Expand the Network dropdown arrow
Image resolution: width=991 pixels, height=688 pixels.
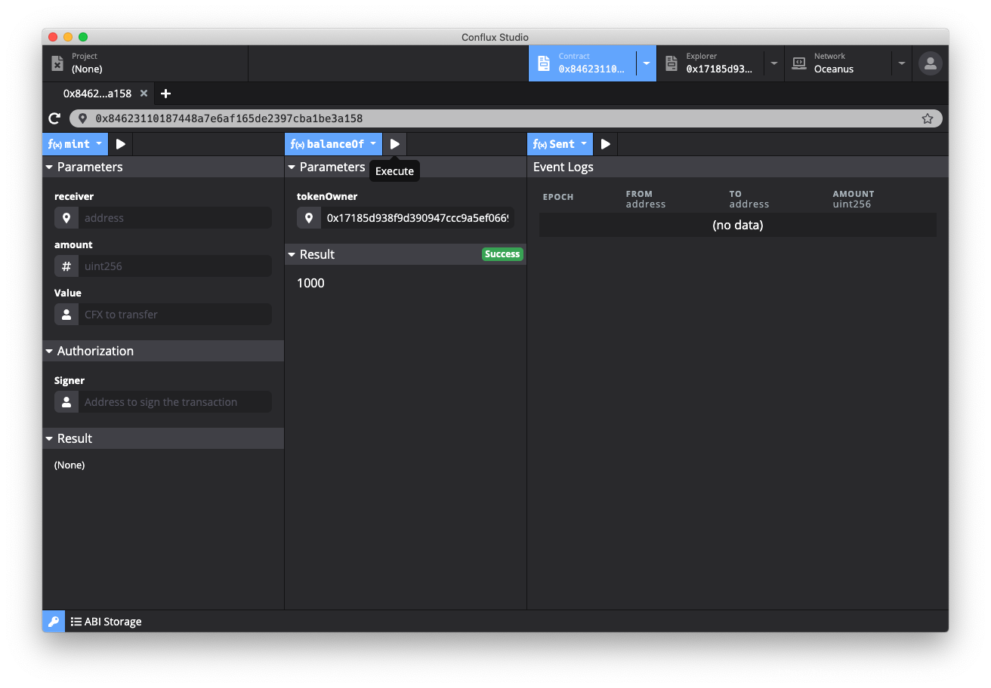click(902, 63)
